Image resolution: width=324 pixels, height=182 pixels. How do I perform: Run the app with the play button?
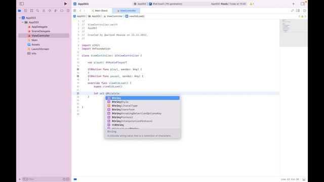point(65,4)
